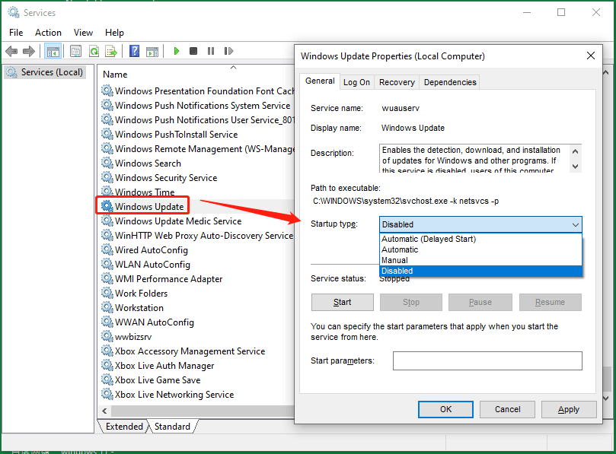Toggle the Show/Hide Console Tree icon
The width and height of the screenshot is (616, 454).
[53, 51]
